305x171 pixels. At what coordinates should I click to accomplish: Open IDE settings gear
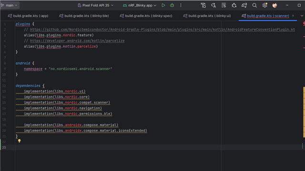[x=265, y=5]
